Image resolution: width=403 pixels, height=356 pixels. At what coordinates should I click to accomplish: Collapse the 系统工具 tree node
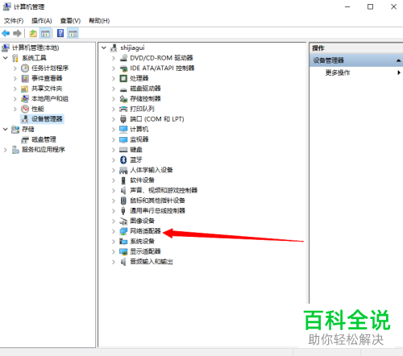point(6,58)
